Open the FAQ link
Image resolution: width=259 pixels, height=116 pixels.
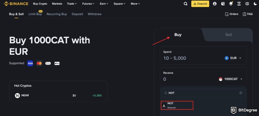click(x=248, y=14)
